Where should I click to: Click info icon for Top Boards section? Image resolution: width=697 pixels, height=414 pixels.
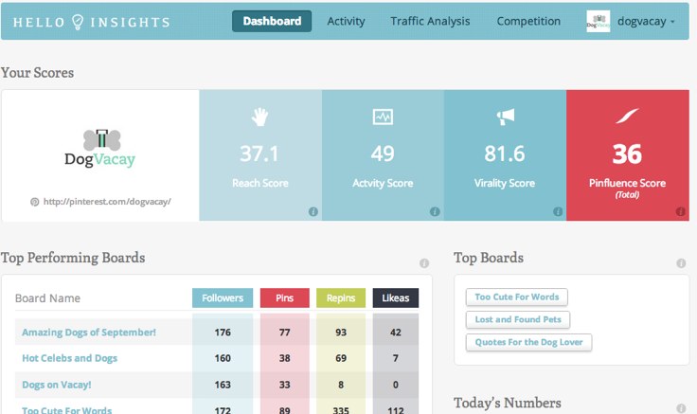[x=681, y=263]
